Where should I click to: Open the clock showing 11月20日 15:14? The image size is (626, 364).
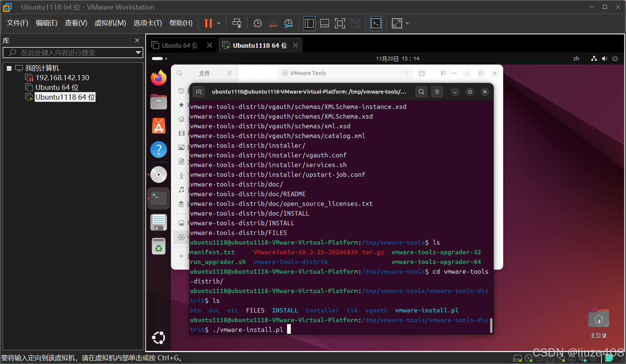(x=398, y=59)
